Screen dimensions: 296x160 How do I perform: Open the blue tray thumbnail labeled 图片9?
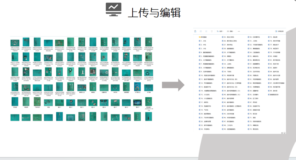click(137, 103)
